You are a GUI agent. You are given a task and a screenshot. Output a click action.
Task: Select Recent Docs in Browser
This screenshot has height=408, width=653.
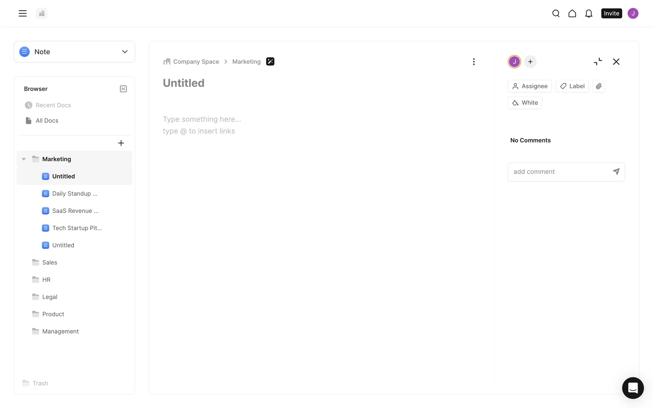click(x=53, y=105)
